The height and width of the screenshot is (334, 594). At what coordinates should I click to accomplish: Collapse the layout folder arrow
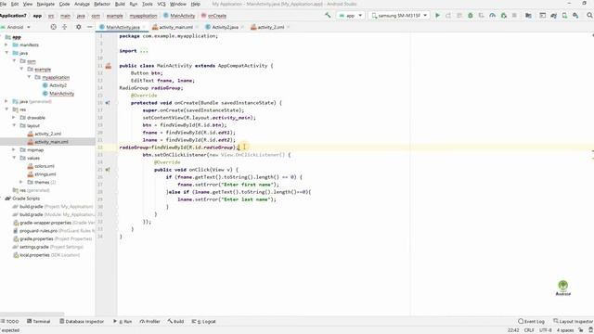[x=14, y=125]
